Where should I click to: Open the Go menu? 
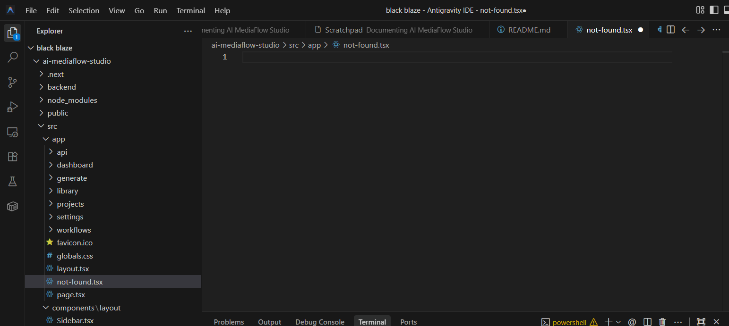[x=139, y=10]
